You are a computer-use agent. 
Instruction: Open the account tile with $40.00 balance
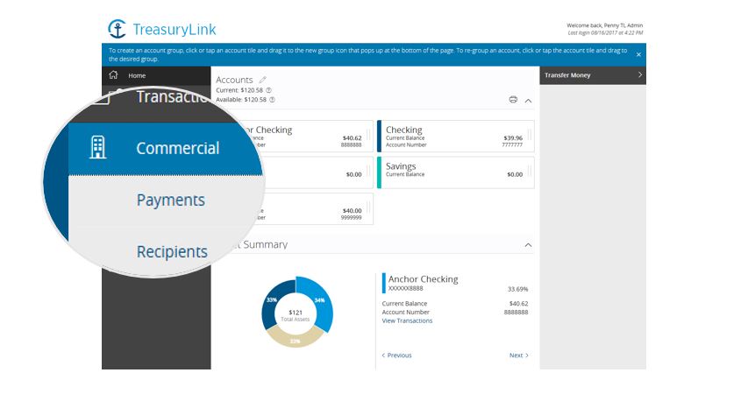point(317,208)
